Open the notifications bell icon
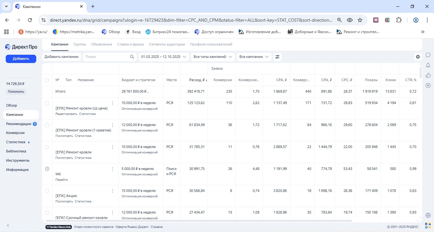 428,65
